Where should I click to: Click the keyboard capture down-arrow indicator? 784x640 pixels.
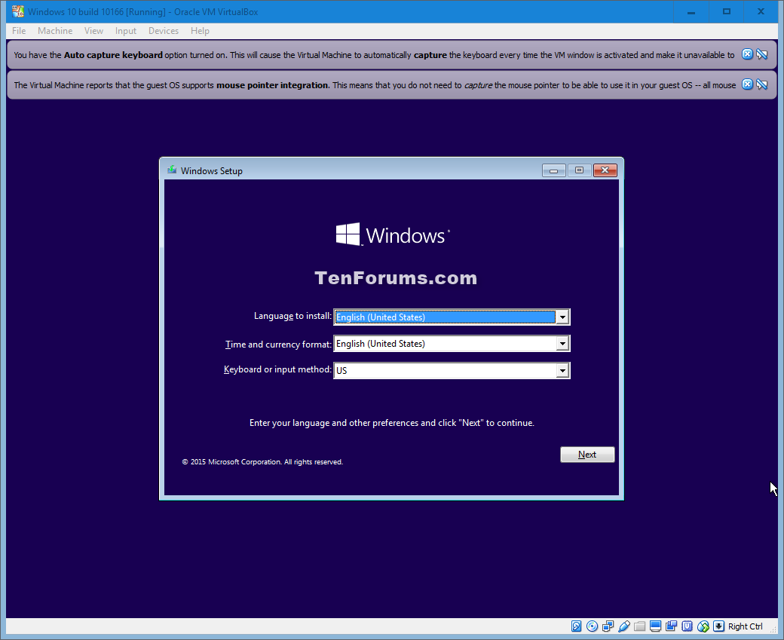719,626
